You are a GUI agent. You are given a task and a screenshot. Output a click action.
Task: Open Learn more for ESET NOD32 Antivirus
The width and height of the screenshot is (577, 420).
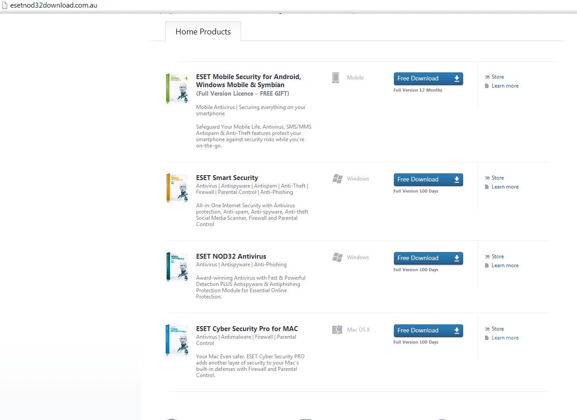click(505, 265)
